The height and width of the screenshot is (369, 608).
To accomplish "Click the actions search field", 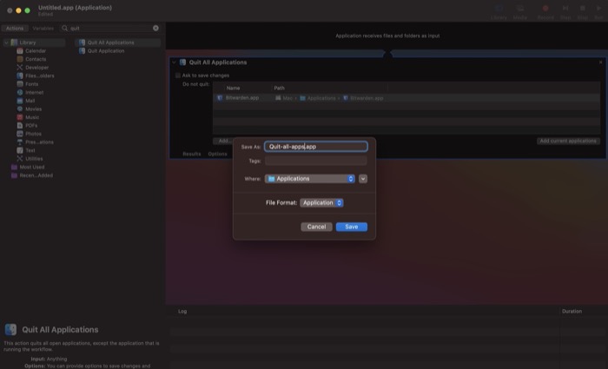I will click(x=110, y=28).
